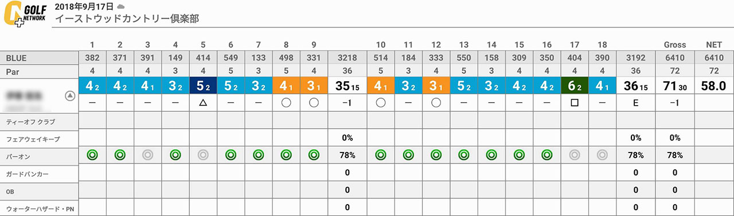Click the Golf Network logo
The width and height of the screenshot is (734, 216).
point(25,15)
